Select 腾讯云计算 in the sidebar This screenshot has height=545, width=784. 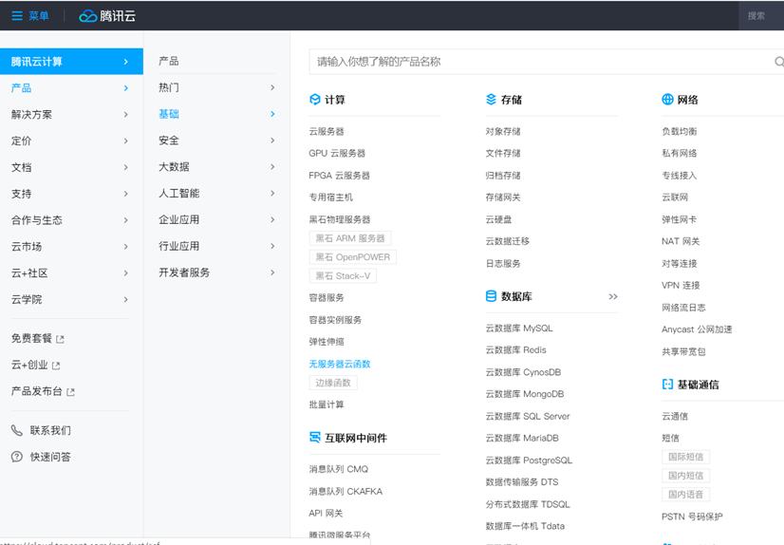pos(71,62)
